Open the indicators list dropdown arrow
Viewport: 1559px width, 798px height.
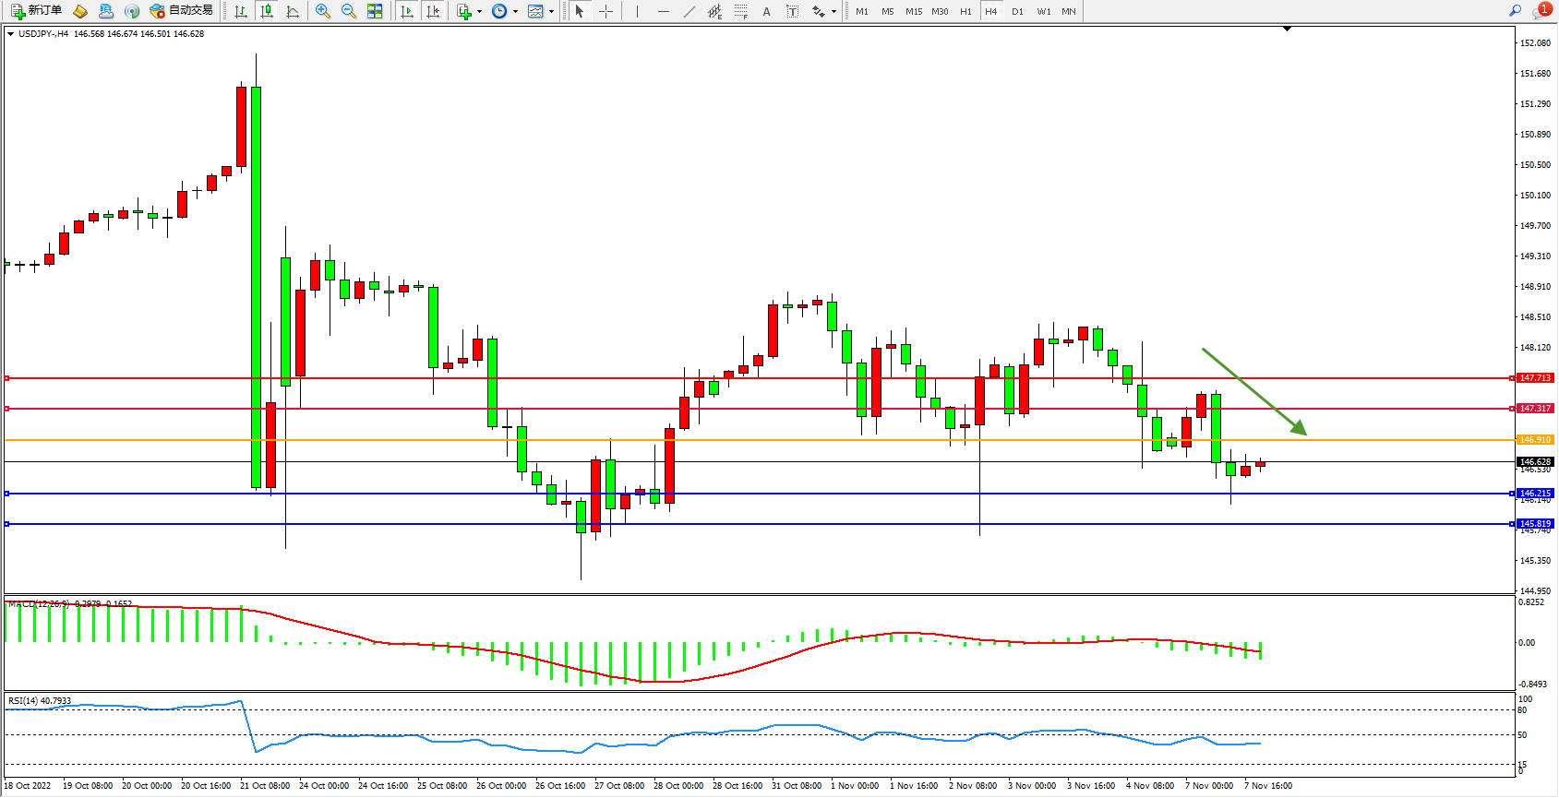coord(479,12)
